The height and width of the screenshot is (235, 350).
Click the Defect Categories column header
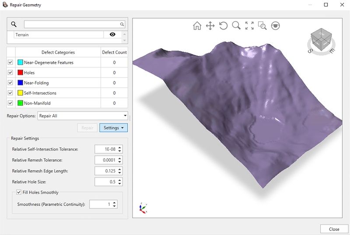tap(58, 52)
